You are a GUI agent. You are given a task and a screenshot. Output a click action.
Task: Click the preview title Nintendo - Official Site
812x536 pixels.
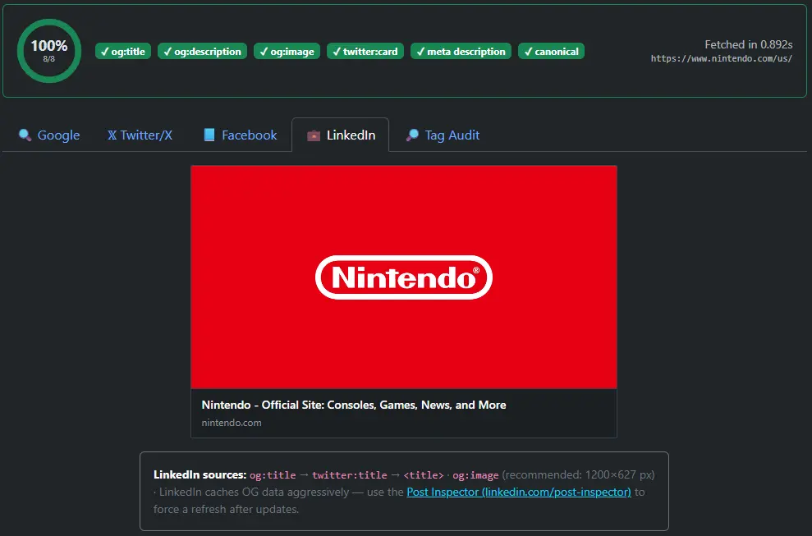pos(354,405)
